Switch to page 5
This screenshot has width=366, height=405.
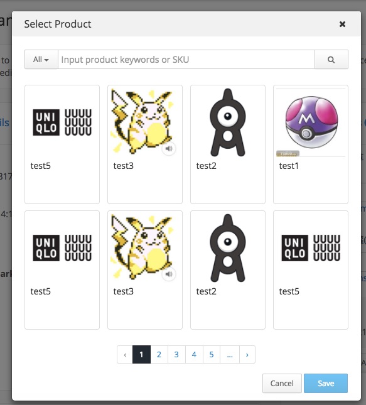(x=212, y=355)
